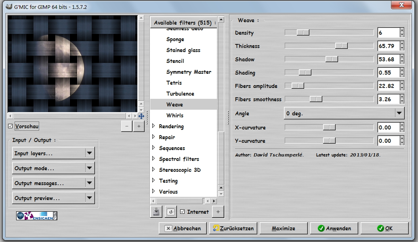Click the CNRS ENSICAEN logo image
This screenshot has height=242, width=418.
click(x=37, y=216)
